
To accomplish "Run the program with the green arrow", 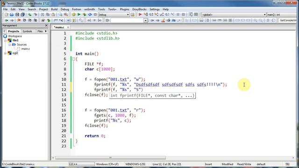I will click(79, 14).
